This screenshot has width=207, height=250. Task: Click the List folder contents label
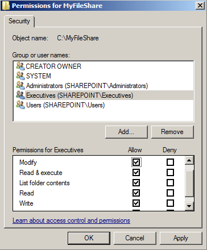(44, 183)
